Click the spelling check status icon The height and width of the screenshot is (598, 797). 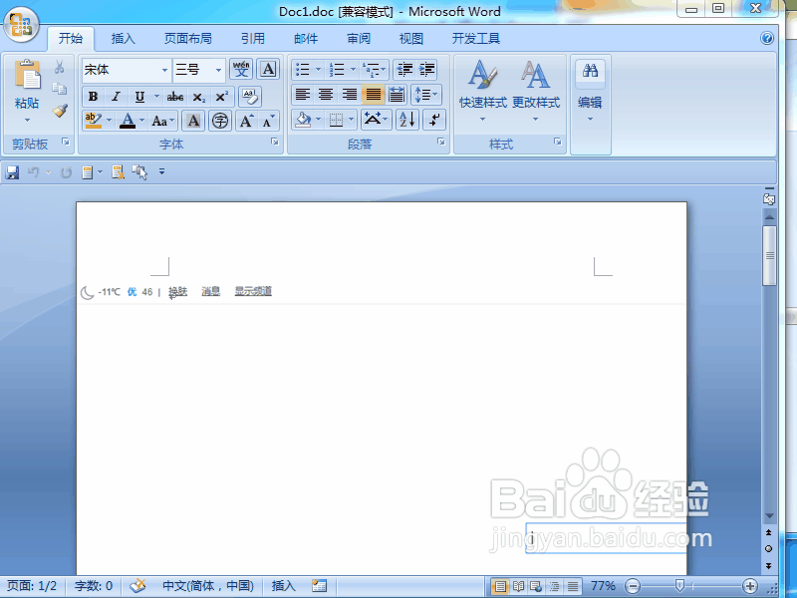tap(137, 586)
